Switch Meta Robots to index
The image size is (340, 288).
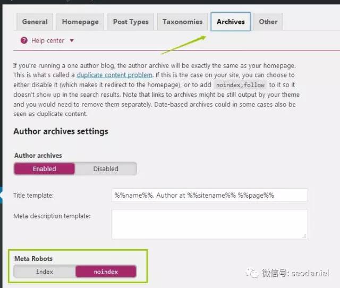[x=45, y=272]
